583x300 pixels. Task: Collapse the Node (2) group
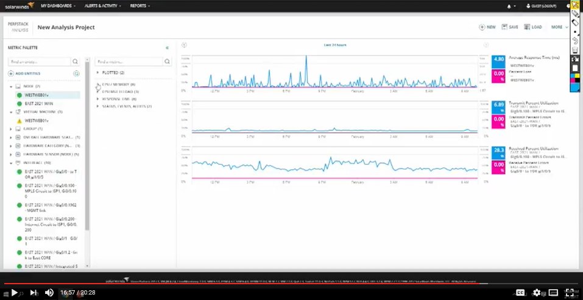pyautogui.click(x=11, y=86)
